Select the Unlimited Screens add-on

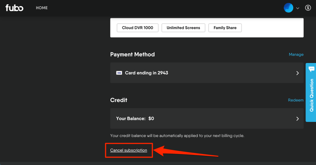coord(183,28)
